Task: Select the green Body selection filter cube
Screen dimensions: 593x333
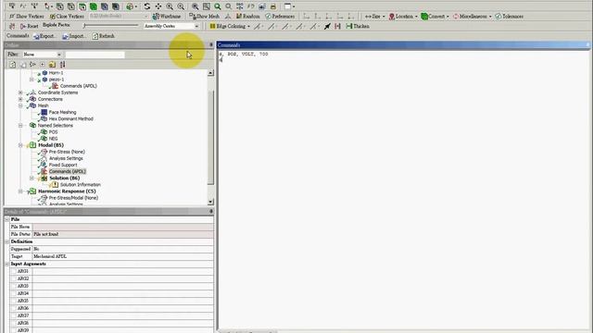Action: 94,6
